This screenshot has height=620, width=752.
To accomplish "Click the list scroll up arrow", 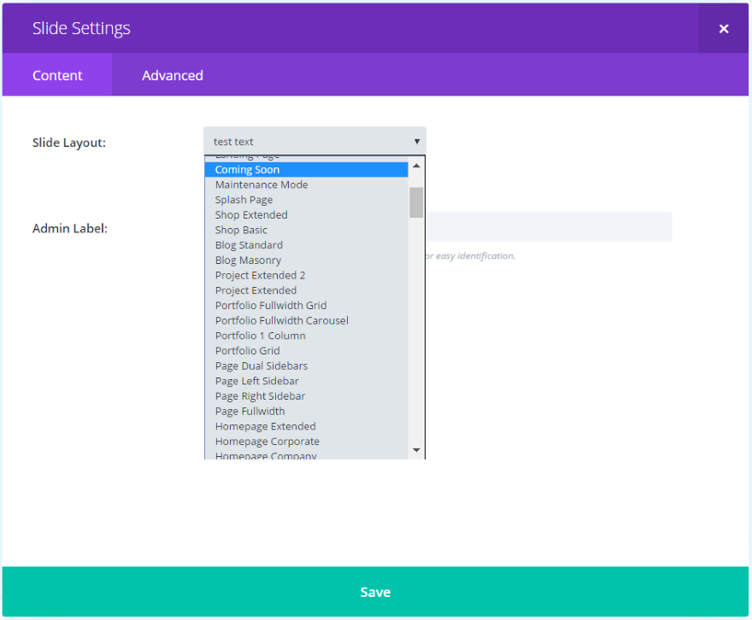I will [416, 166].
